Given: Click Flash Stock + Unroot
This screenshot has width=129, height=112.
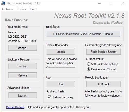Looking at the screenshot, I should coord(104,52).
